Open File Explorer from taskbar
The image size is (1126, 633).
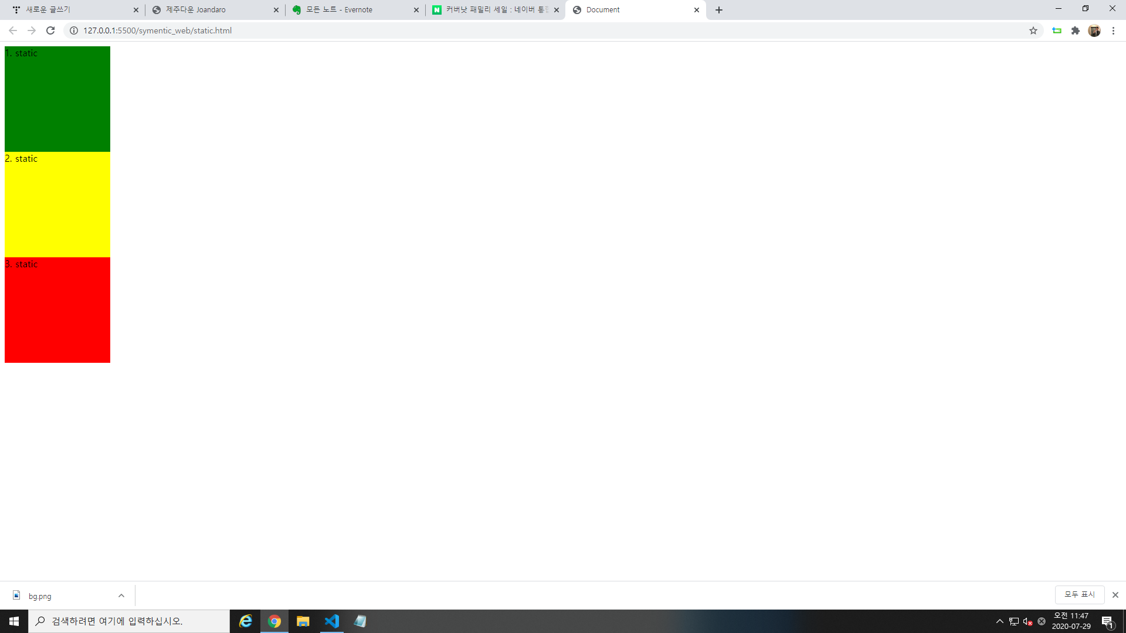tap(303, 621)
